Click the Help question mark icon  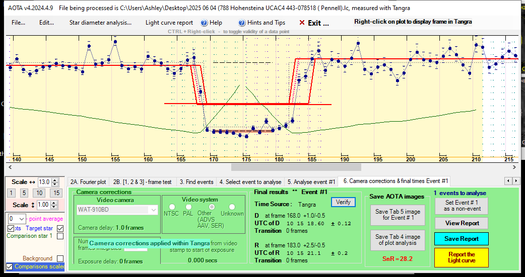[204, 23]
